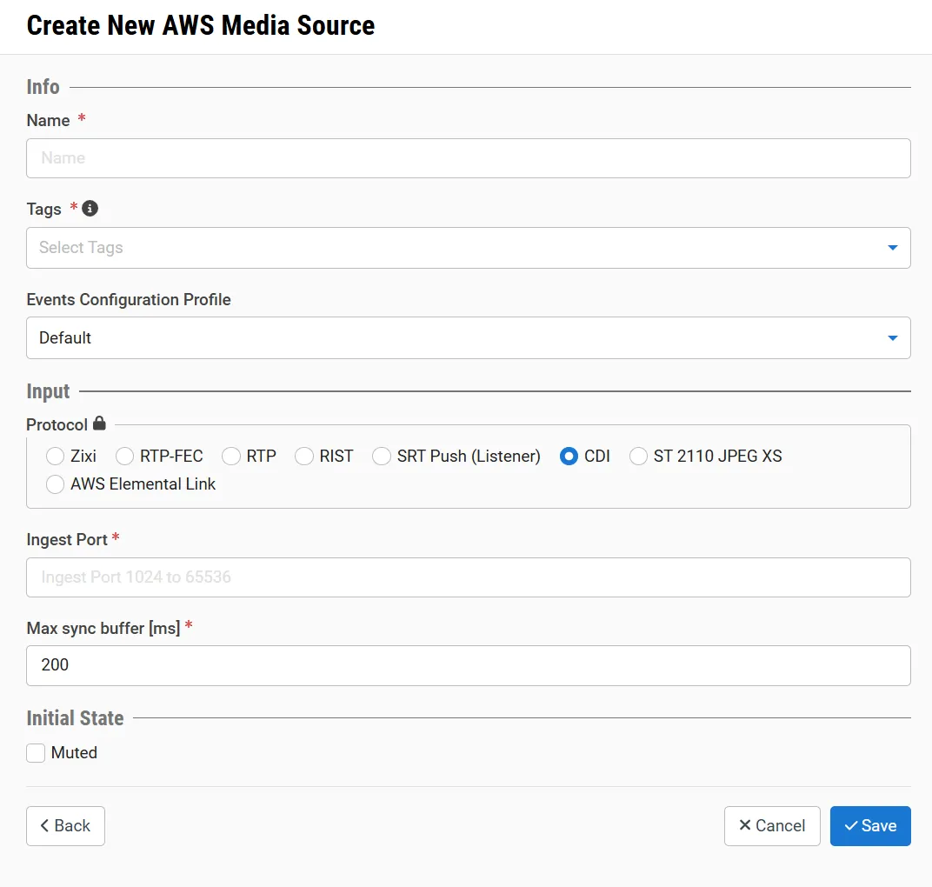The height and width of the screenshot is (887, 932).
Task: Select the Zixi protocol radio button
Action: click(56, 456)
